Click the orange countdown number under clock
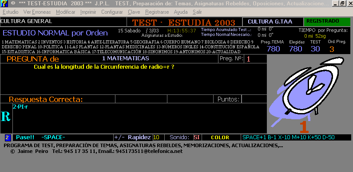 (x=304, y=127)
